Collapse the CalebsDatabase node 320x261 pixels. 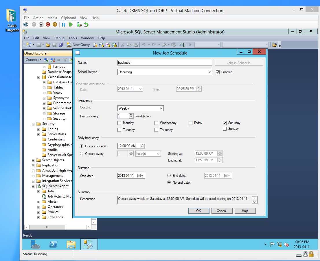point(38,77)
